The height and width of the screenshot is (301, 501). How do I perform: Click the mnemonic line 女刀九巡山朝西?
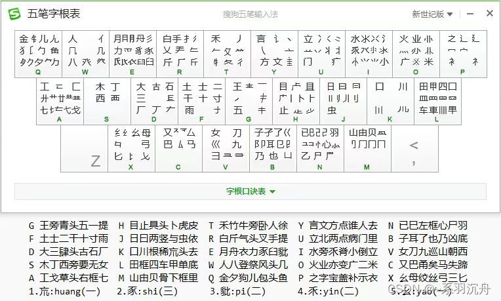coord(433,252)
